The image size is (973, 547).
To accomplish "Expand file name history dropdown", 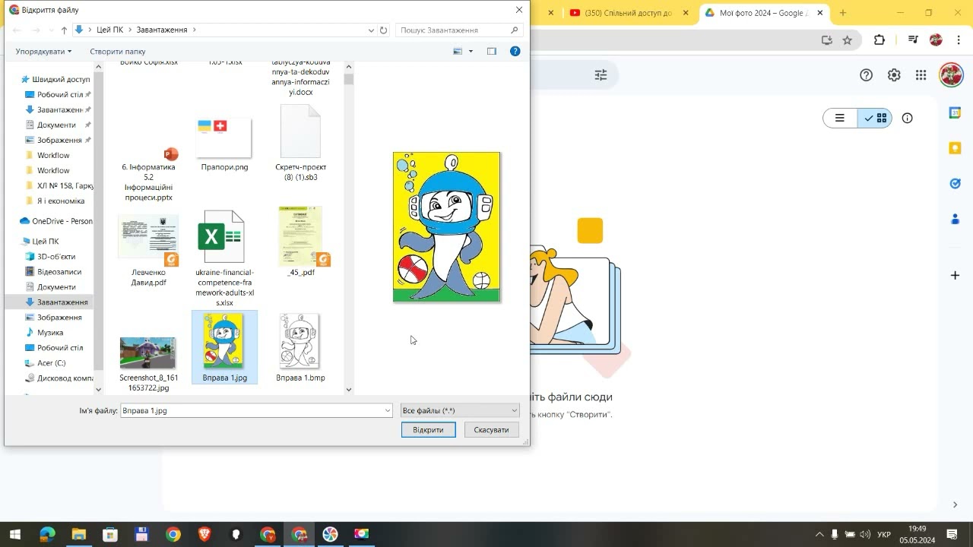I will click(388, 411).
